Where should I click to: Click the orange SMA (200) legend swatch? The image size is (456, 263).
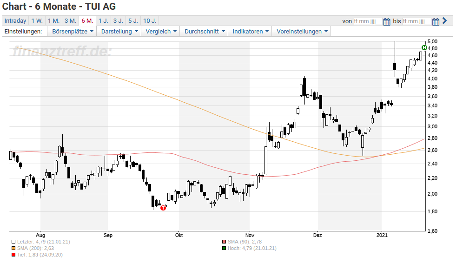[x=13, y=249]
